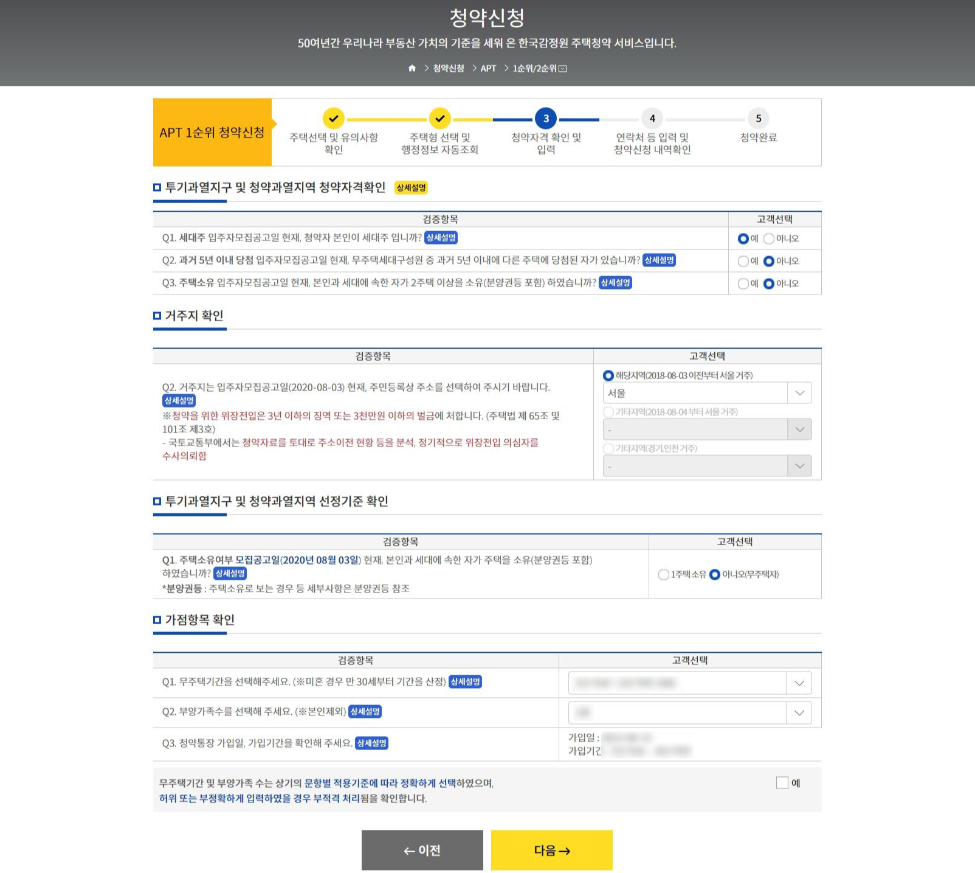Open 상세설명 for 주택소유여부 모집공고일 question
Screen dimensions: 975x873
click(x=230, y=574)
